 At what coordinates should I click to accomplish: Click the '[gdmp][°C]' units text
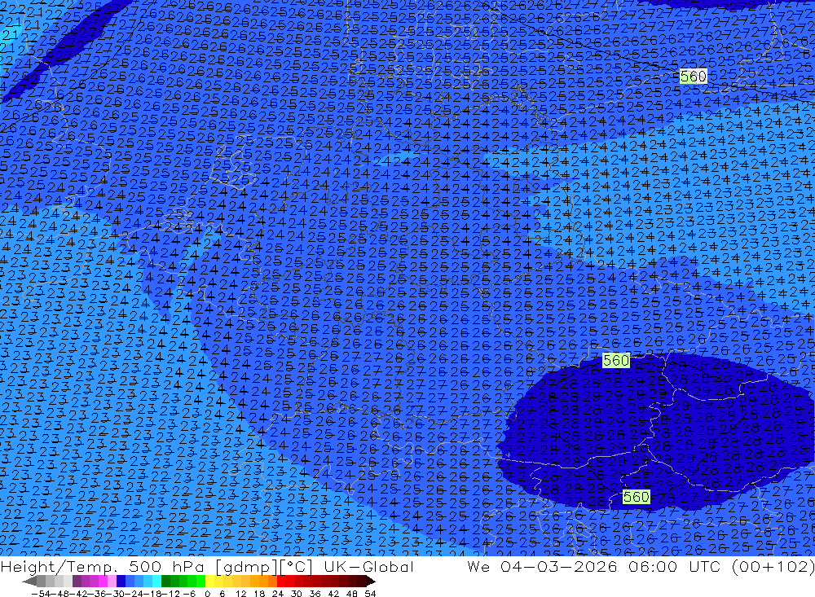coord(263,566)
